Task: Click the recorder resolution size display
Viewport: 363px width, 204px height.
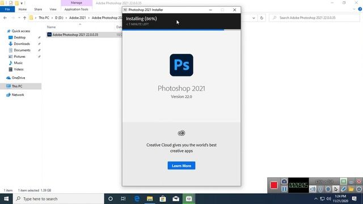Action: click(324, 181)
